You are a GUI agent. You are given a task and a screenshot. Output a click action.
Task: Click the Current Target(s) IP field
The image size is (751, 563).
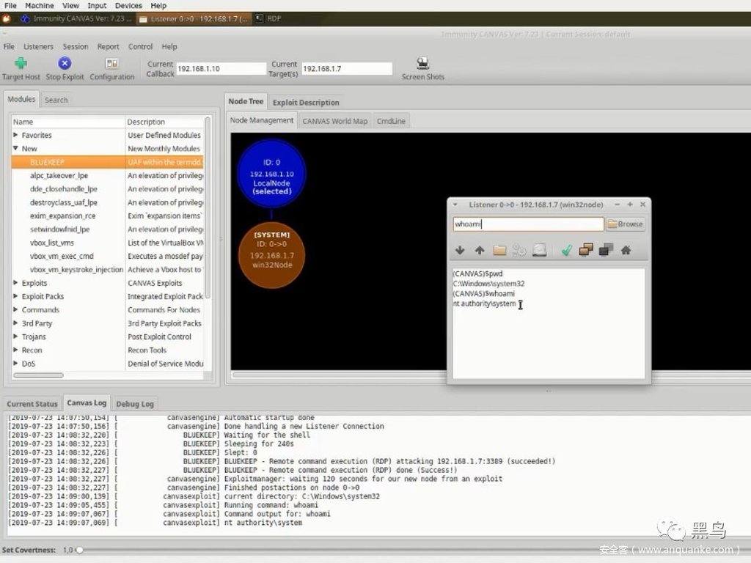point(347,68)
